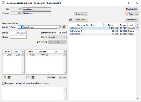Image resolution: width=141 pixels, height=102 pixels.
Task: Add a new annuity row below the Annuität table
Action: coord(28,77)
